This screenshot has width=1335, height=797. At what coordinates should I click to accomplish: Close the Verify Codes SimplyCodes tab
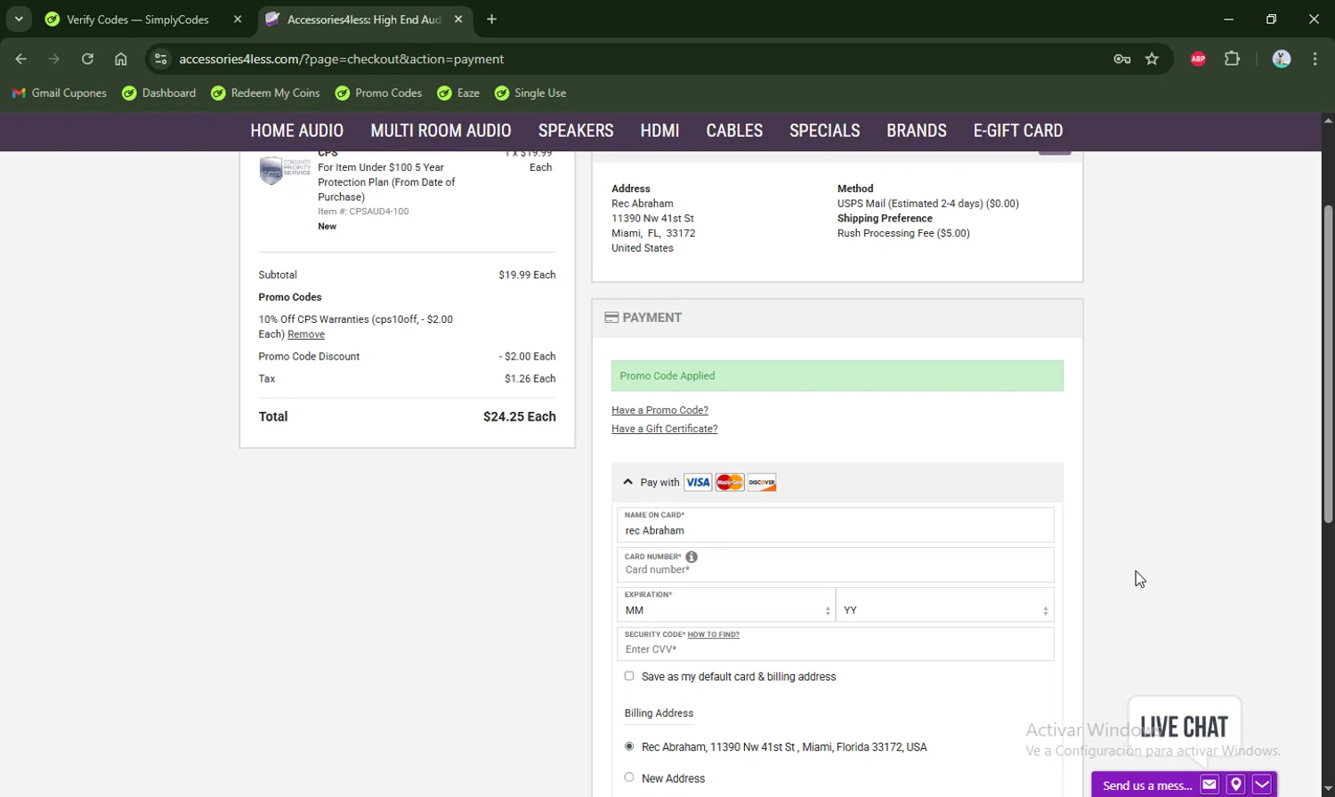(238, 19)
